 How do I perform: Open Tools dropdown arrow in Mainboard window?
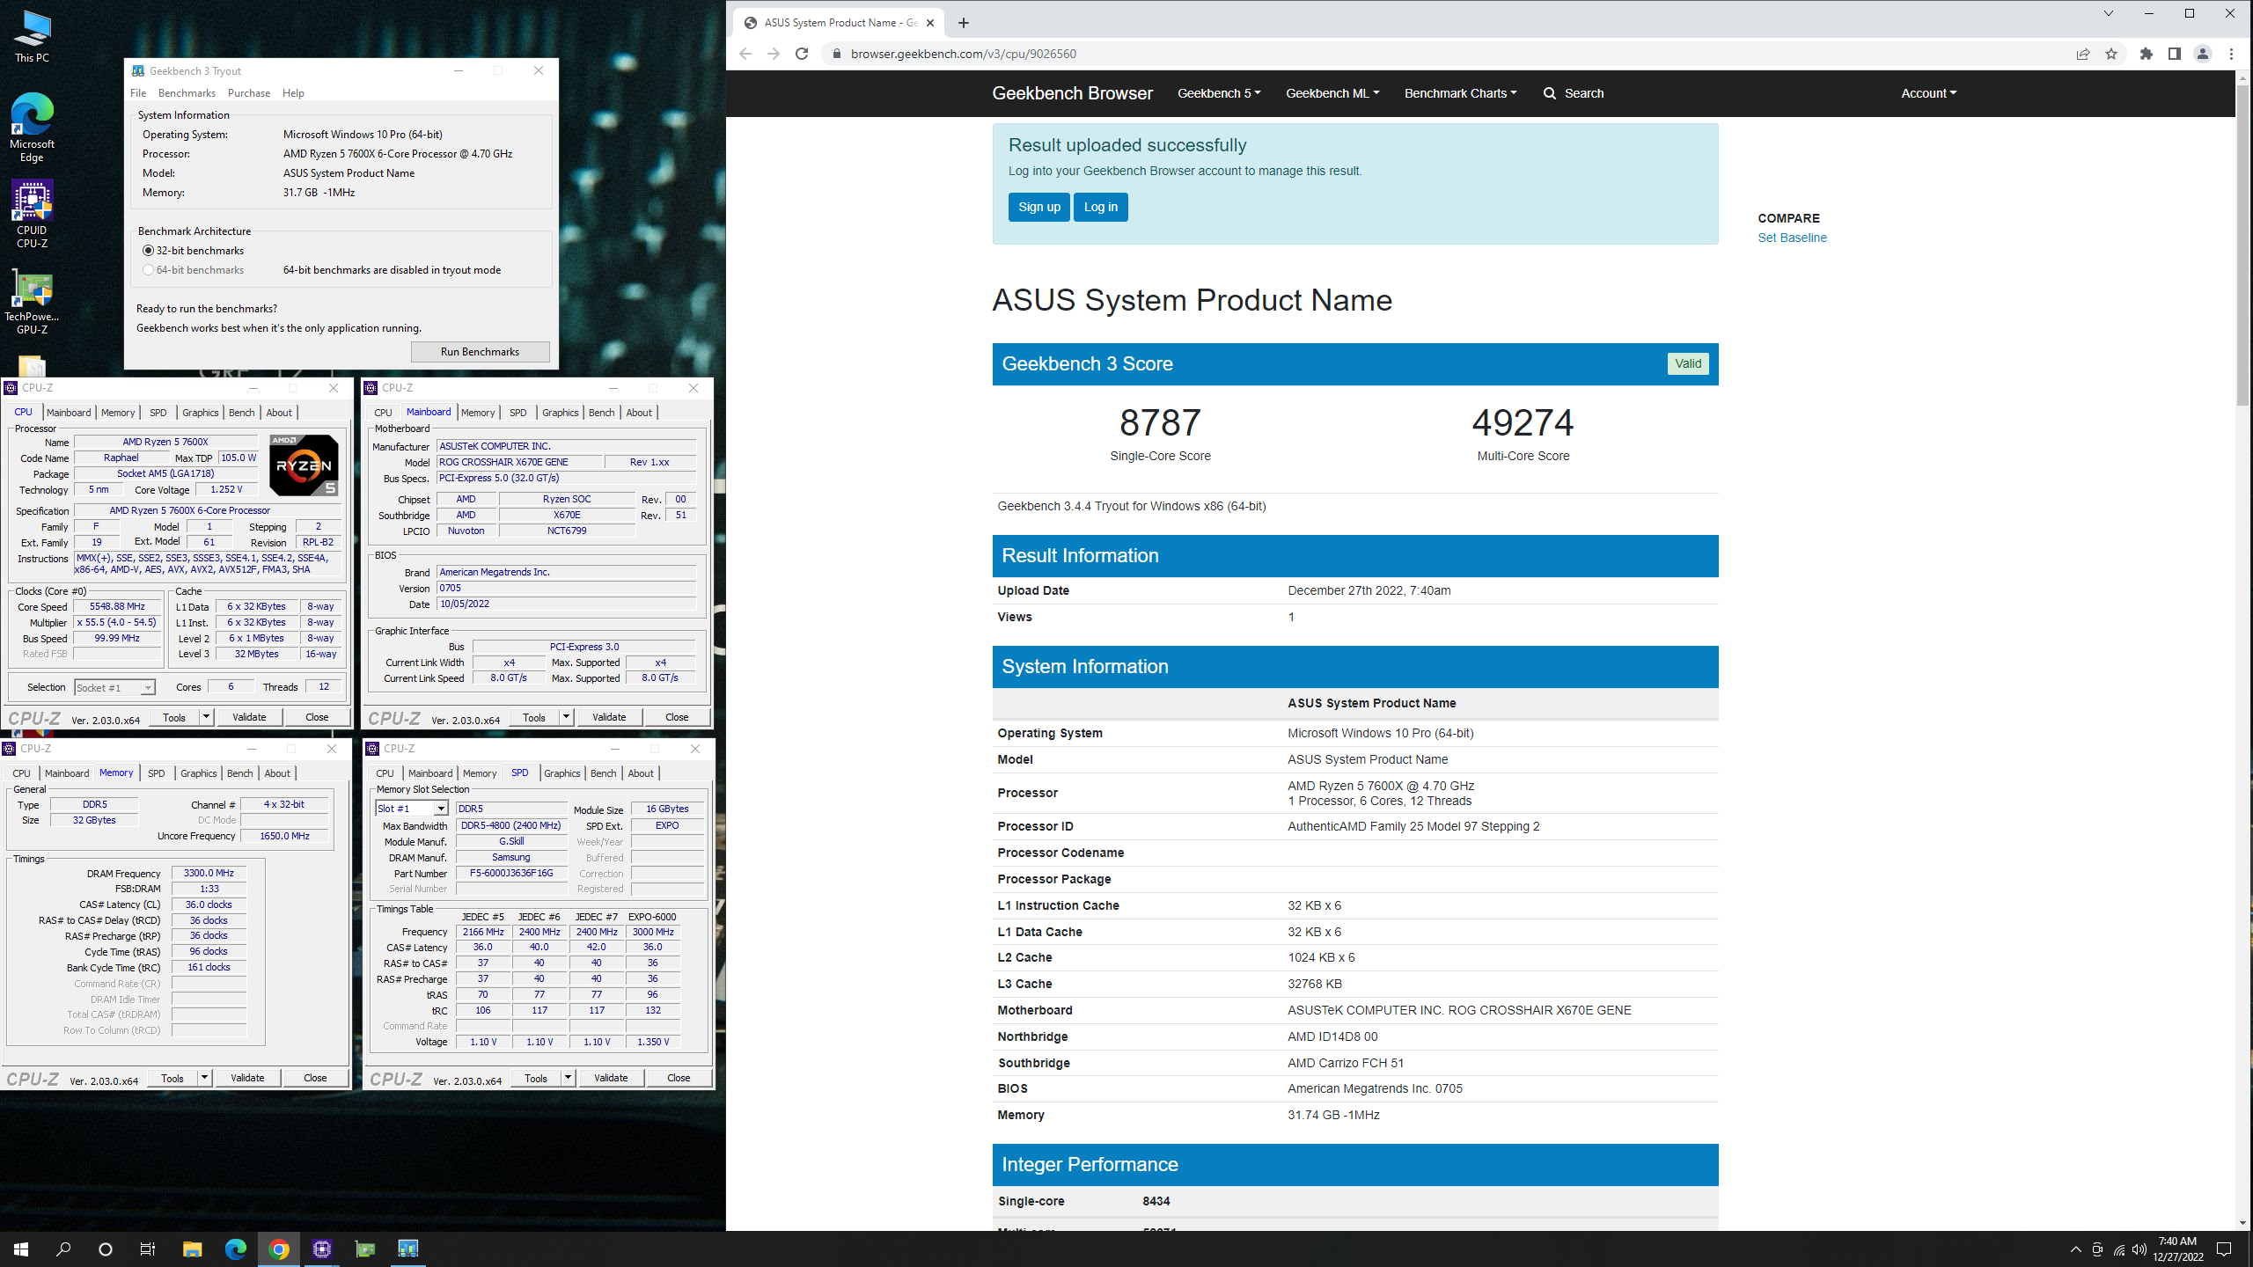pyautogui.click(x=566, y=717)
